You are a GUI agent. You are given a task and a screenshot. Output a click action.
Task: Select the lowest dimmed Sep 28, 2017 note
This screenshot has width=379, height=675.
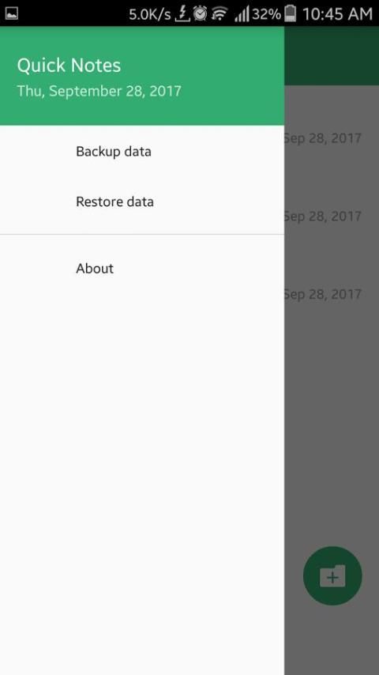(x=322, y=295)
